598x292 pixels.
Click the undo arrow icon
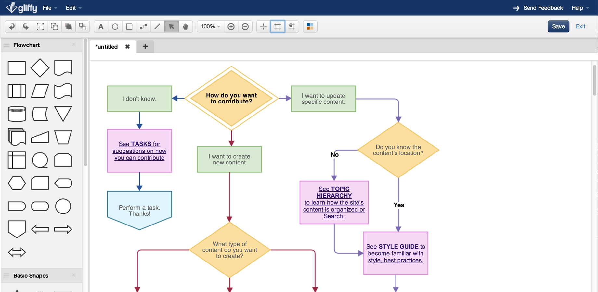pyautogui.click(x=12, y=27)
